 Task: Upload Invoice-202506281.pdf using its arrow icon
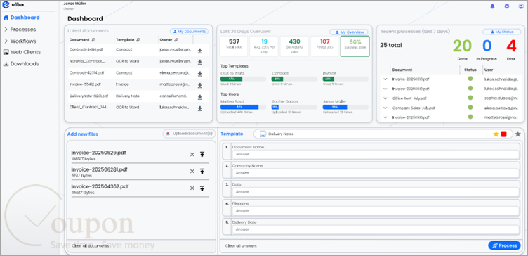pyautogui.click(x=202, y=172)
